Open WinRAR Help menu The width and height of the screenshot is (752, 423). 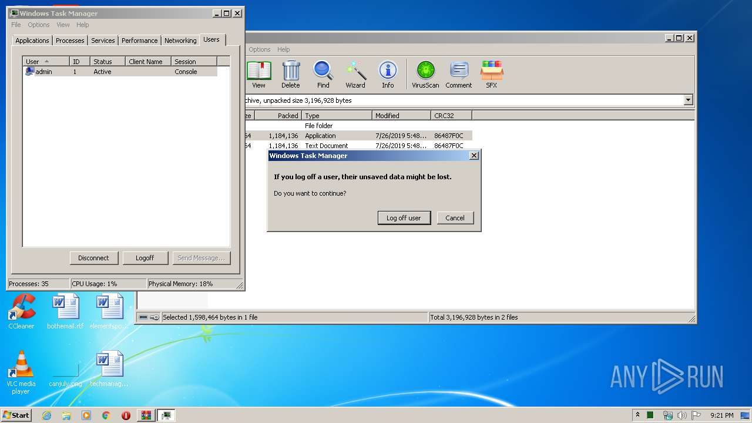coord(284,49)
